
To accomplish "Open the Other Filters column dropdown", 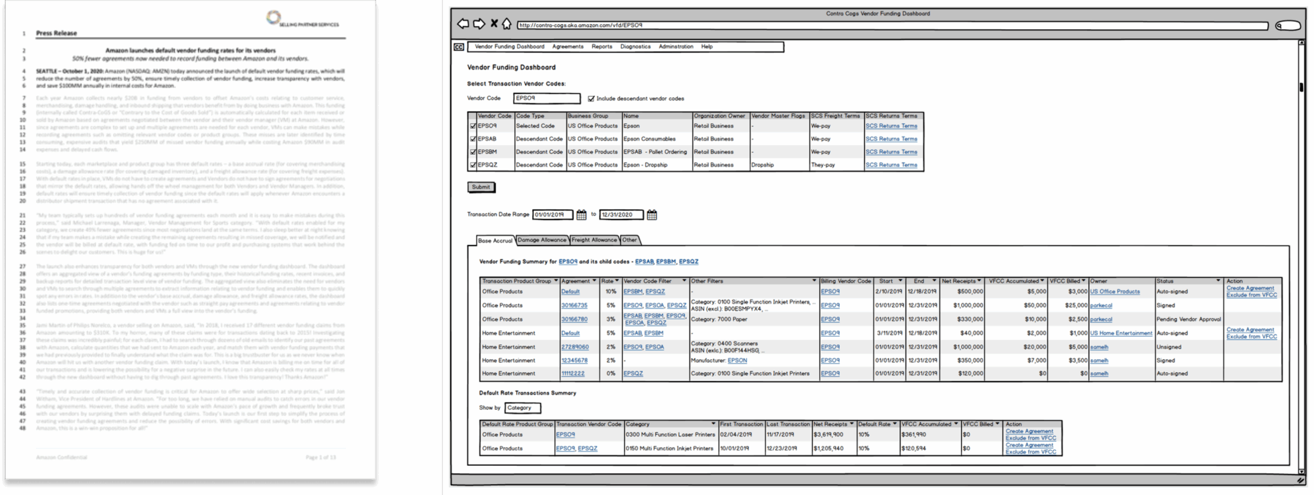I will pos(814,281).
